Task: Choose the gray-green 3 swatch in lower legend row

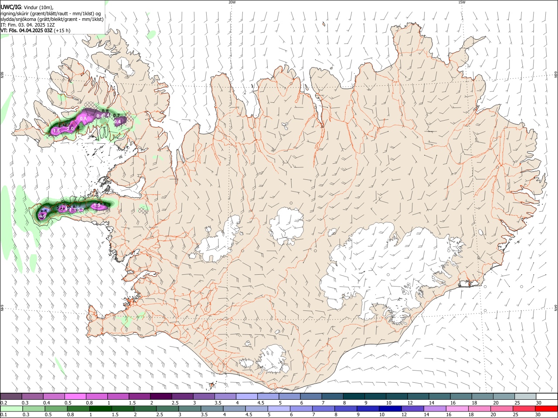Action: pyautogui.click(x=190, y=408)
